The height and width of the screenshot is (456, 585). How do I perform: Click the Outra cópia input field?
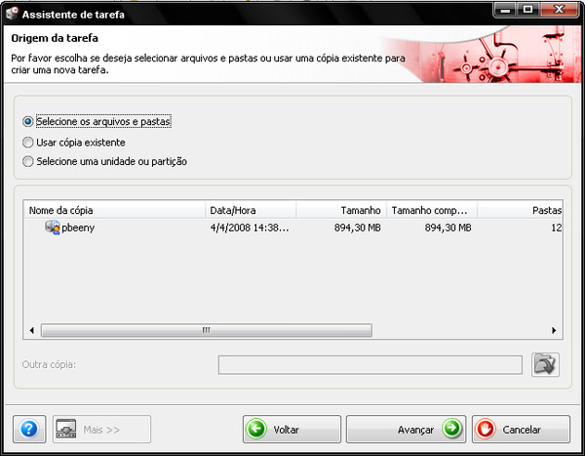pyautogui.click(x=370, y=365)
